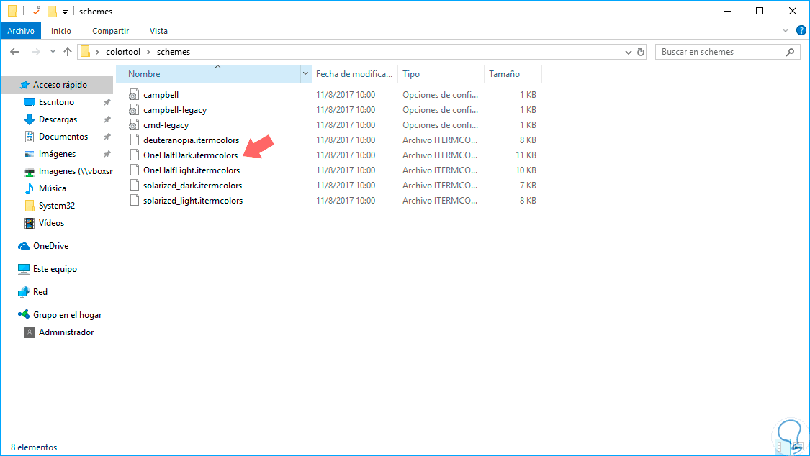Click the Properties quick access toolbar icon

[36, 11]
